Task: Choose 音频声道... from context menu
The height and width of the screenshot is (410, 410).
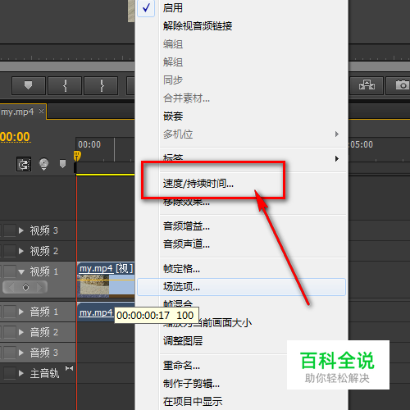Action: click(x=186, y=244)
